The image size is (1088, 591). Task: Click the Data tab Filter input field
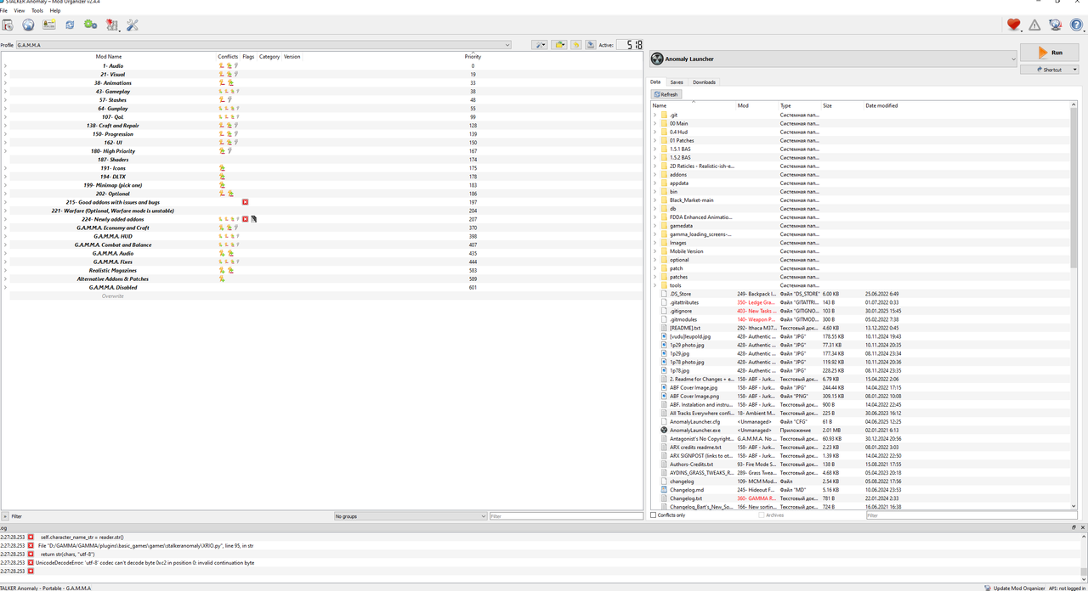click(972, 515)
